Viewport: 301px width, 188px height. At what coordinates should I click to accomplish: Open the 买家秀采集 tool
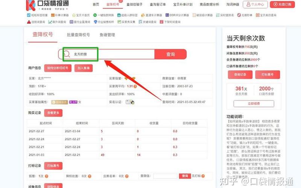click(x=126, y=22)
